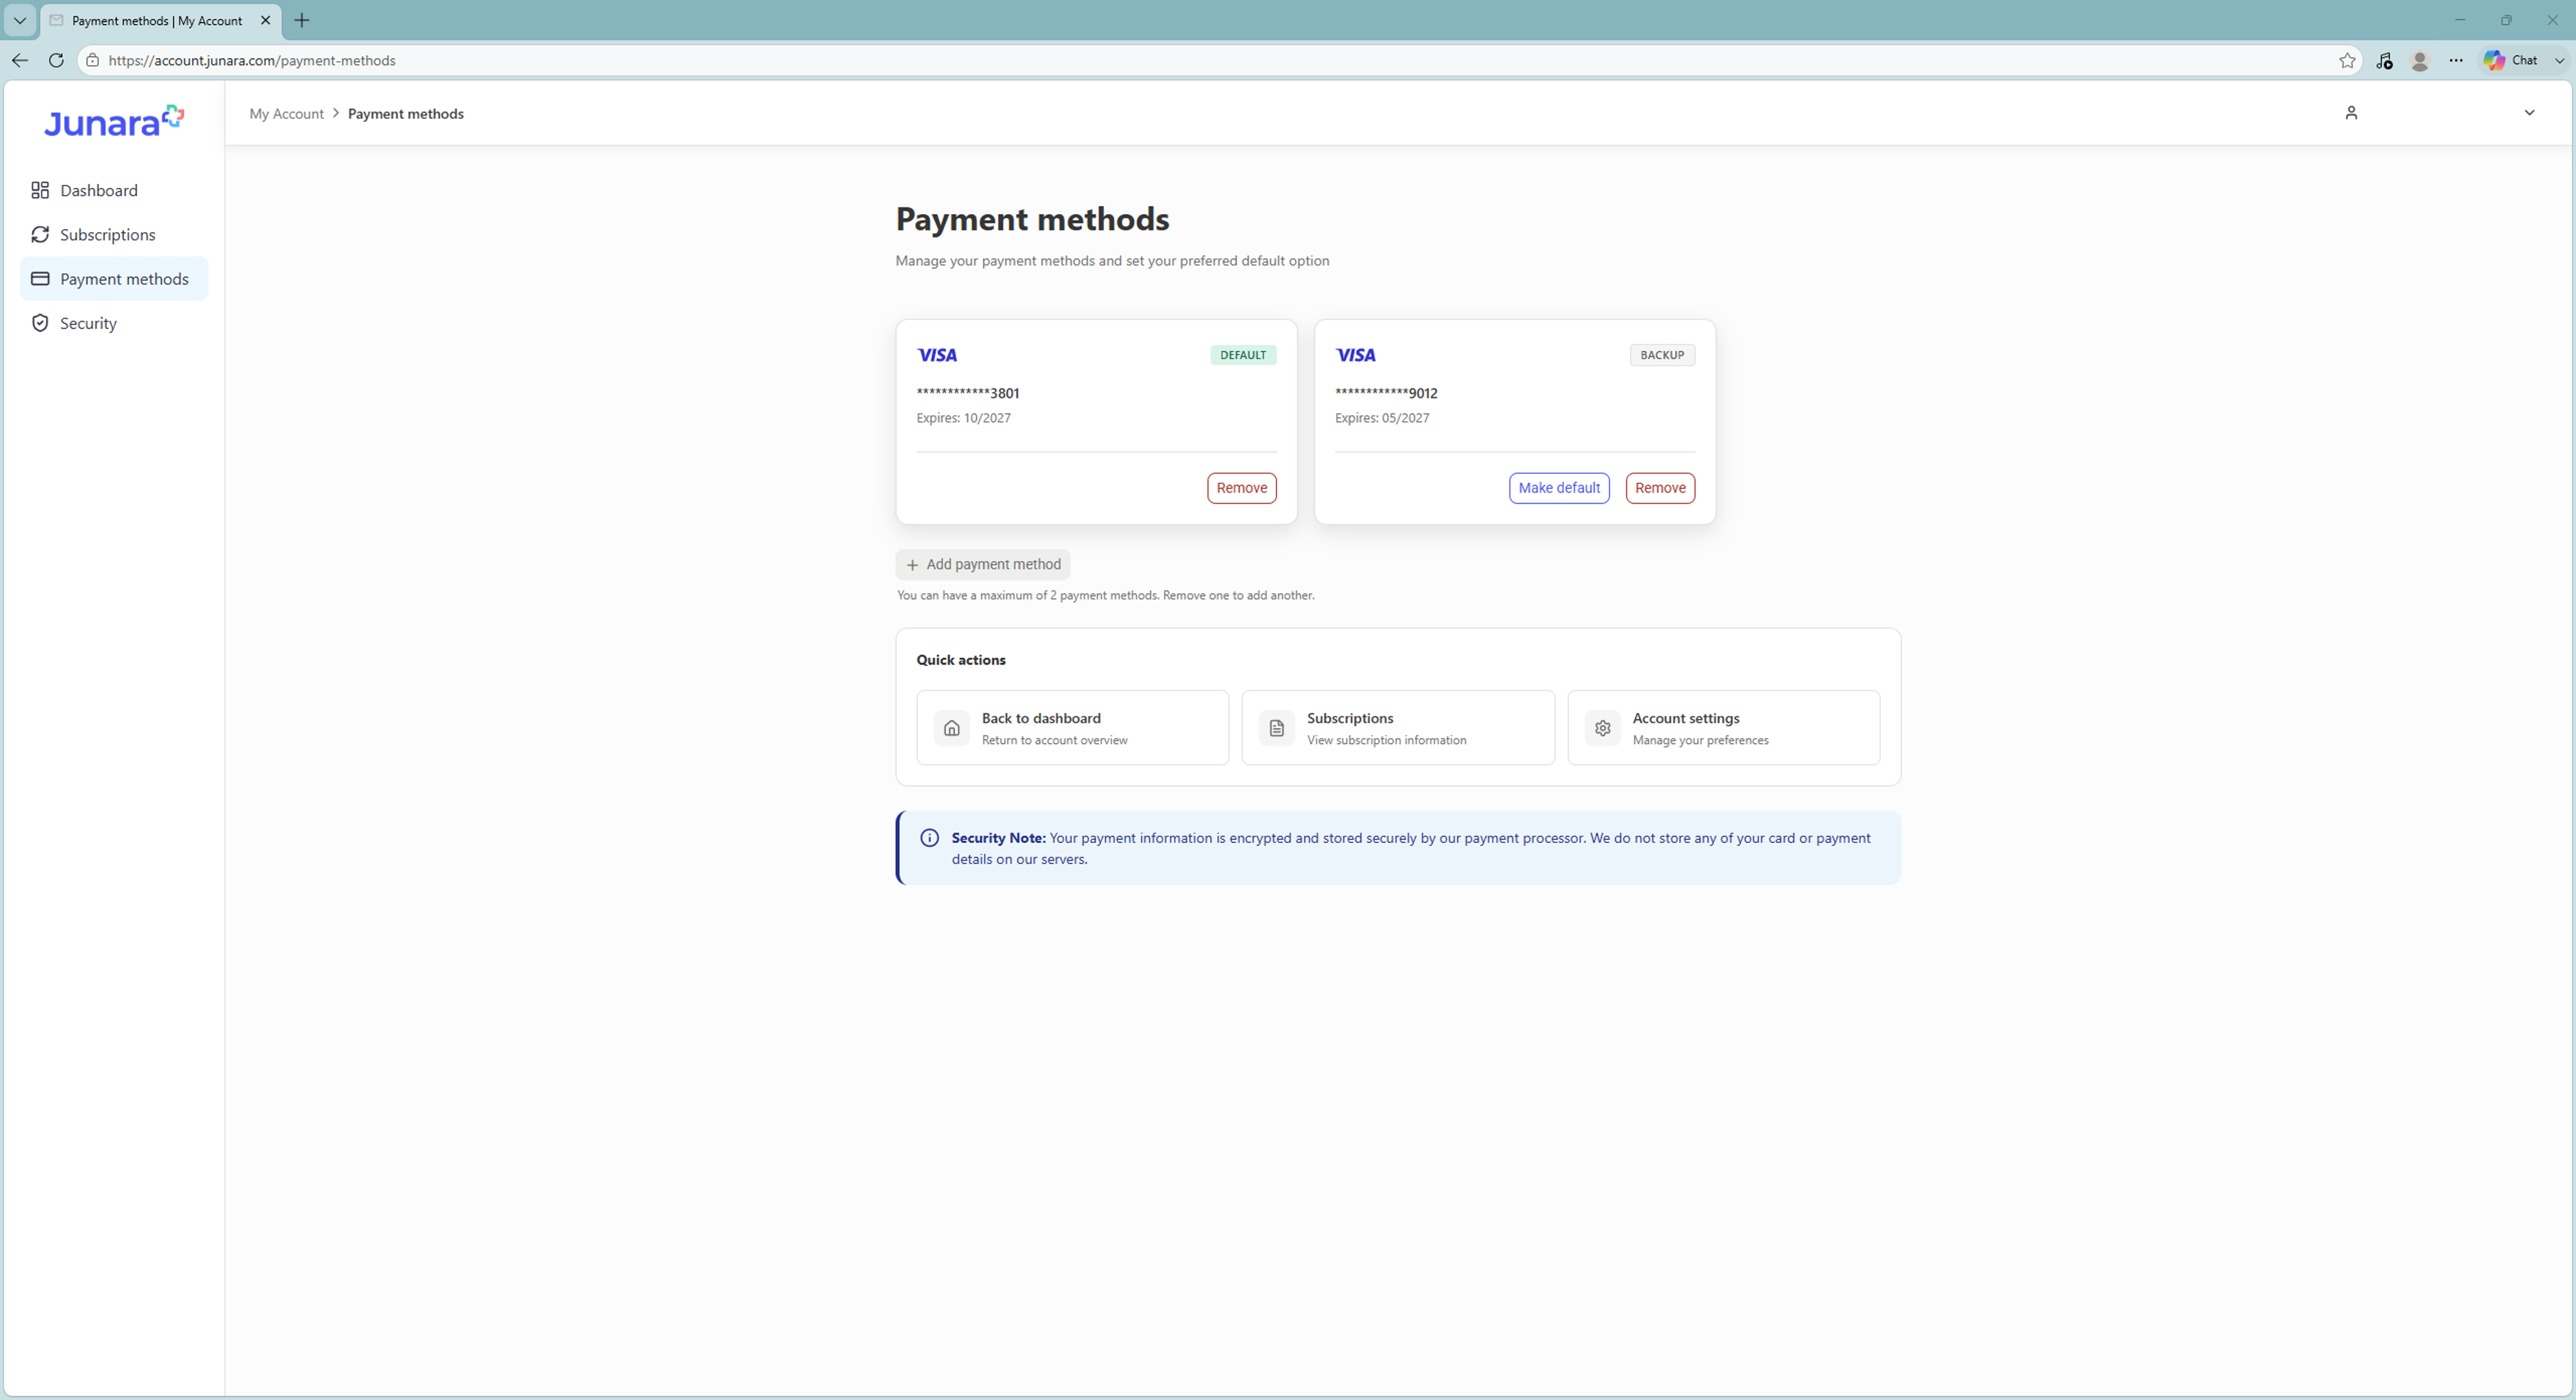Open Security in sidebar
This screenshot has height=1400, width=2576.
113,323
